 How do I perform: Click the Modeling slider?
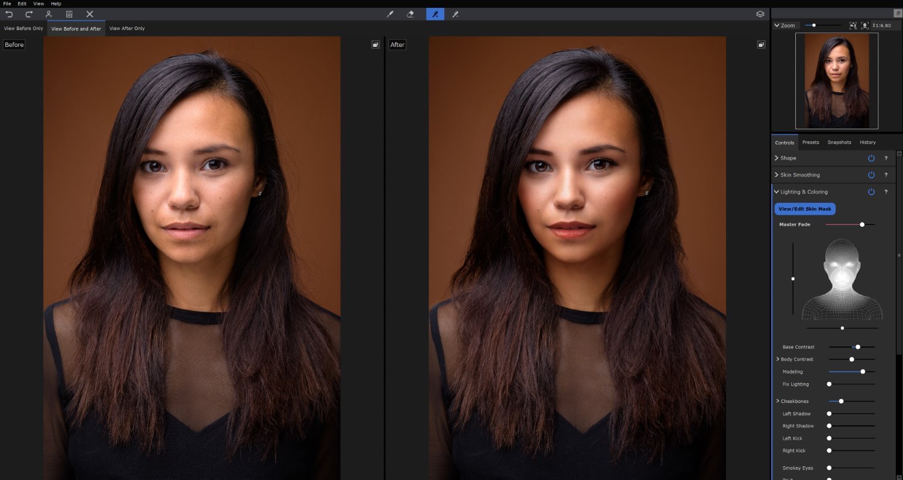click(852, 372)
